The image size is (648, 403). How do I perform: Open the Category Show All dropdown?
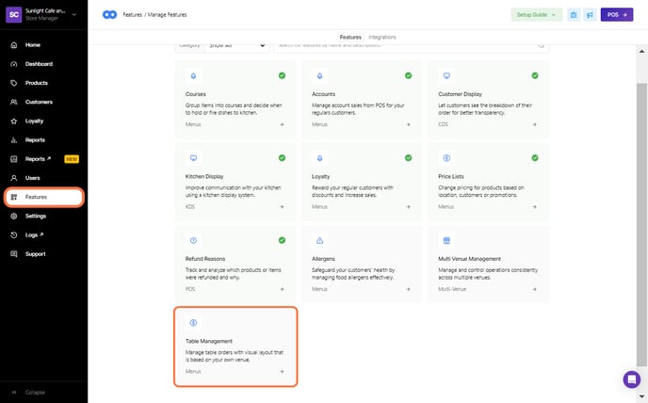point(235,44)
